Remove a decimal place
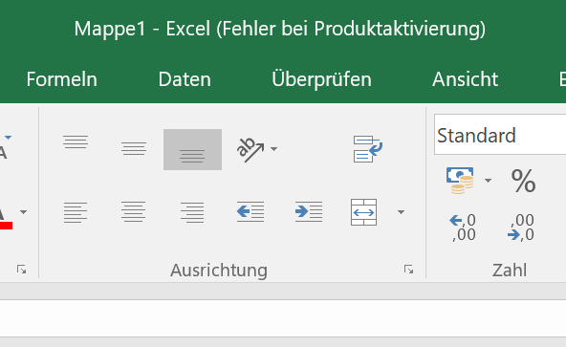 tap(521, 228)
